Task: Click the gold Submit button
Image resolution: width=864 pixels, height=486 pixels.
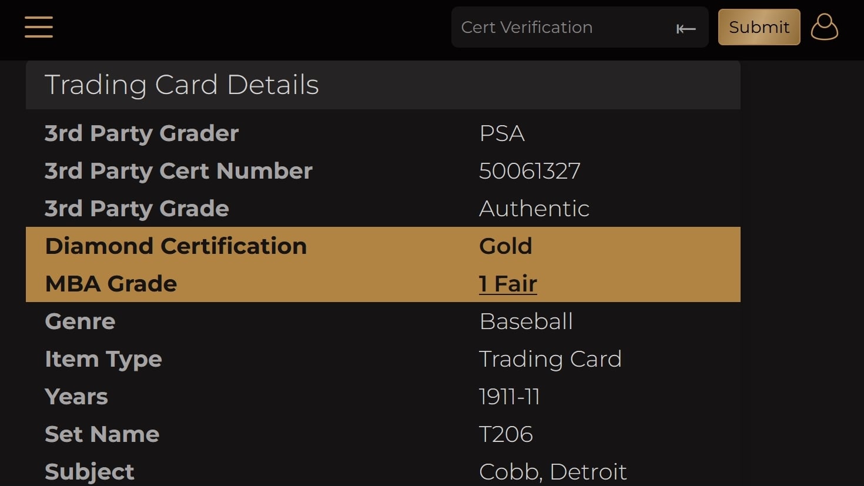Action: pos(759,27)
